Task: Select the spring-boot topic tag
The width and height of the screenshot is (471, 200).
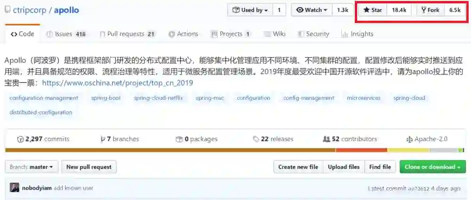Action: coord(106,98)
